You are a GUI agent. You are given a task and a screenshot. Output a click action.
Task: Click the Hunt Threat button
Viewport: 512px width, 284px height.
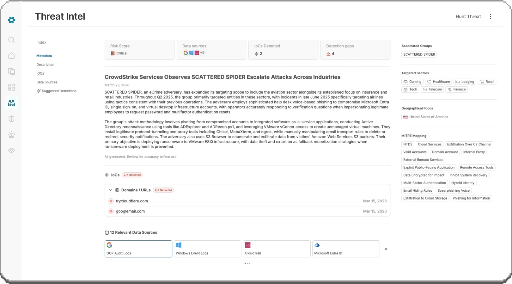pos(468,16)
